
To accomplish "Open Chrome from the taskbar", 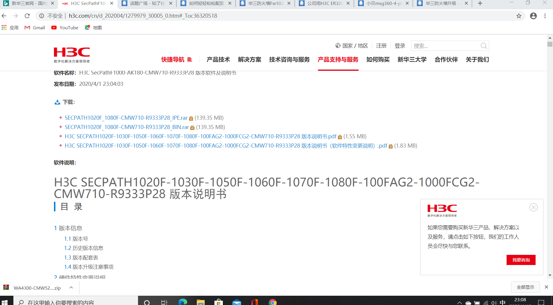I will click(272, 302).
